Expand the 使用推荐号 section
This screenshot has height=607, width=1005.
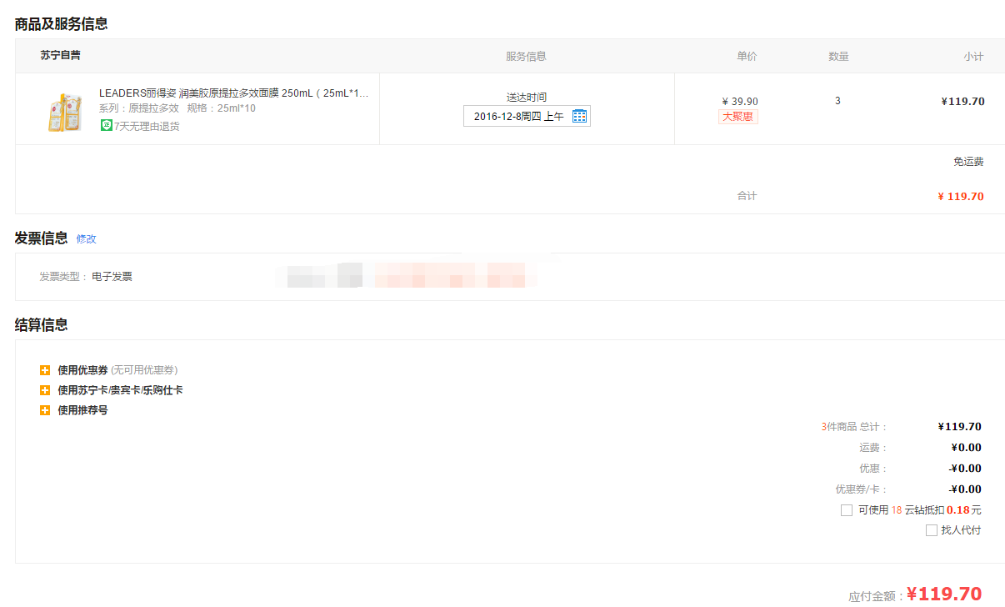82,410
